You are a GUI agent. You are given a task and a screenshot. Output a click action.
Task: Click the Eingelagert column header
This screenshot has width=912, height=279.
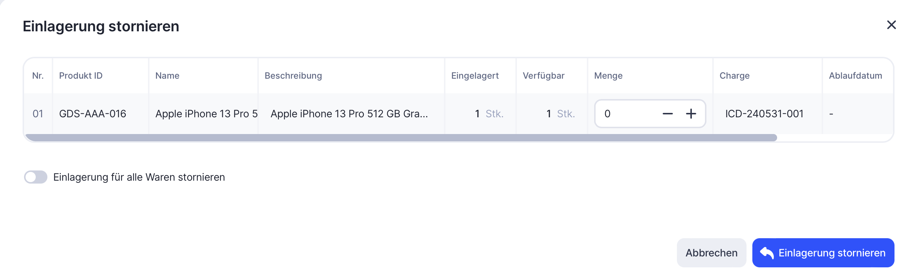tap(475, 76)
